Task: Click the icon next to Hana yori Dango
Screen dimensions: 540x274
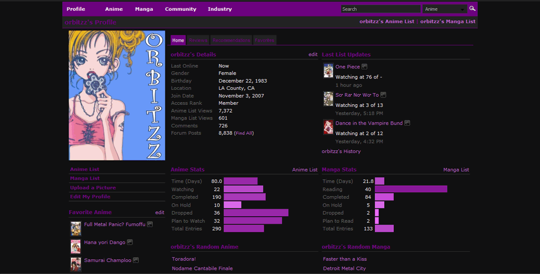Action: (x=130, y=242)
